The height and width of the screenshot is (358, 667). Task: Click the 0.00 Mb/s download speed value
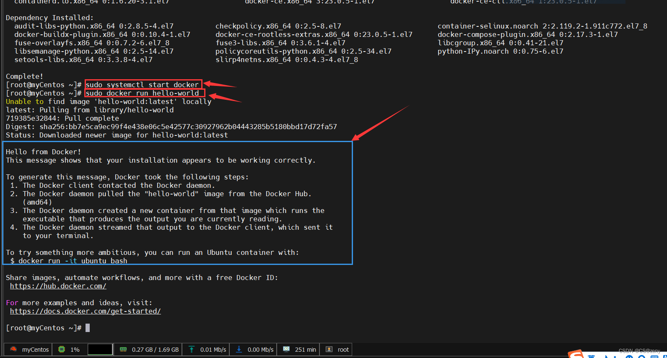260,350
